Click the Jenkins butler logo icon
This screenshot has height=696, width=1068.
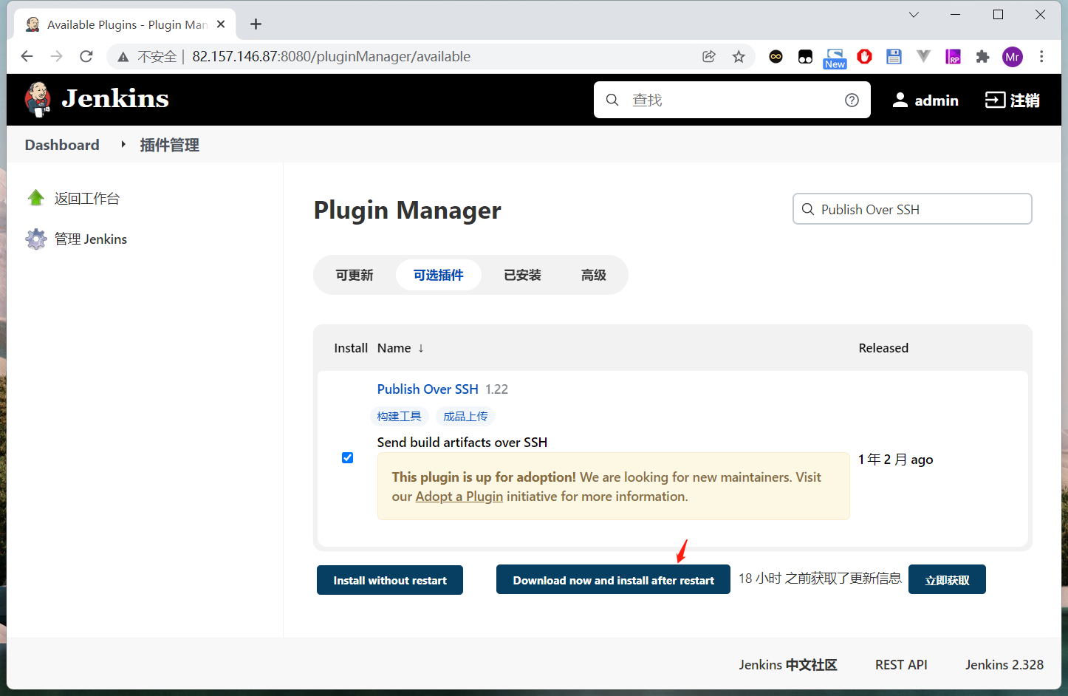(38, 99)
